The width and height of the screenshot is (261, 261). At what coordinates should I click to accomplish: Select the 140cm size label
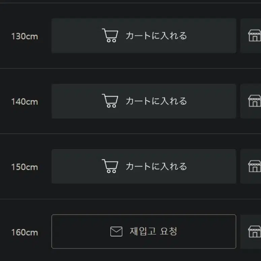coord(25,102)
